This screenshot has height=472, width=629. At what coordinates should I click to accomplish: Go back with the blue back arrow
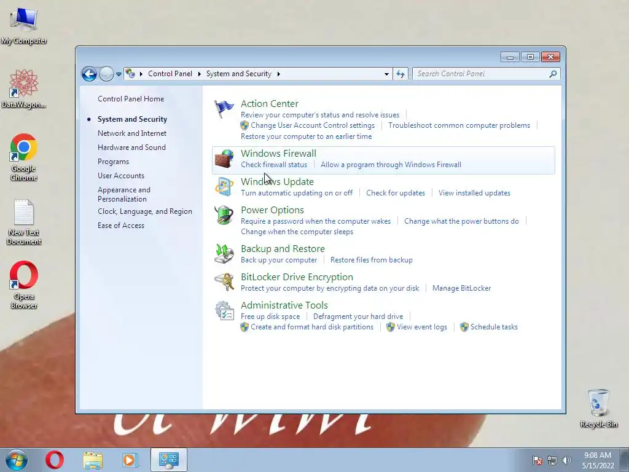pyautogui.click(x=89, y=74)
